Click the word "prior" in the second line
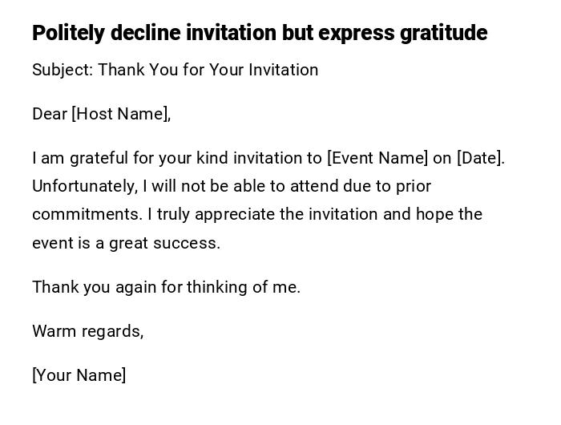Image resolution: width=561 pixels, height=425 pixels. pyautogui.click(x=414, y=186)
